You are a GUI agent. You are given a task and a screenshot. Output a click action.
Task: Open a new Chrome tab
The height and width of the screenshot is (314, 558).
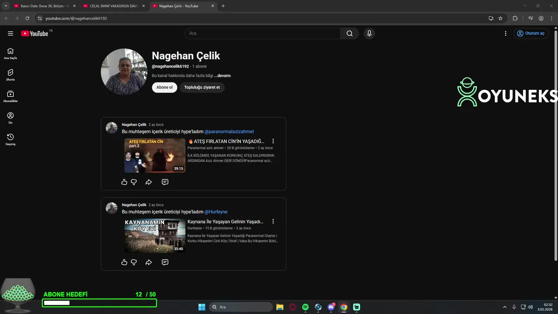[x=223, y=6]
